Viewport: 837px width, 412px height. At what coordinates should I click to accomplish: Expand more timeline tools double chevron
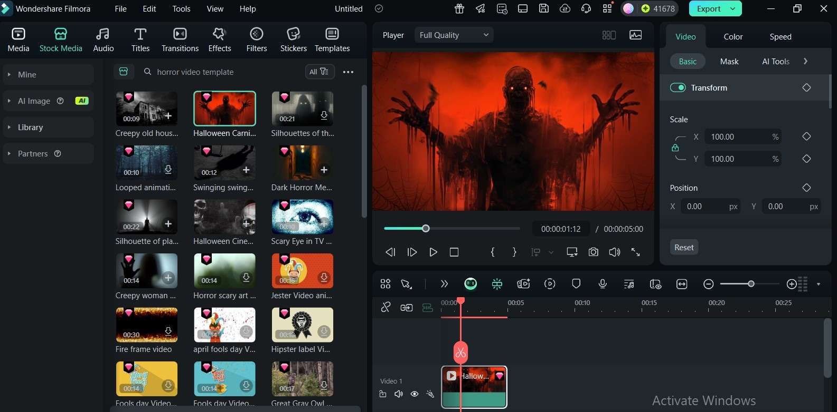click(444, 284)
